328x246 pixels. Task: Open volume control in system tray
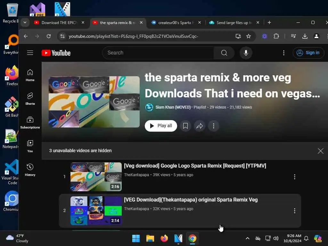pos(276,238)
